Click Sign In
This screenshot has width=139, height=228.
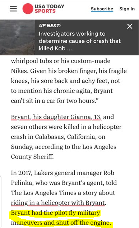point(127,9)
